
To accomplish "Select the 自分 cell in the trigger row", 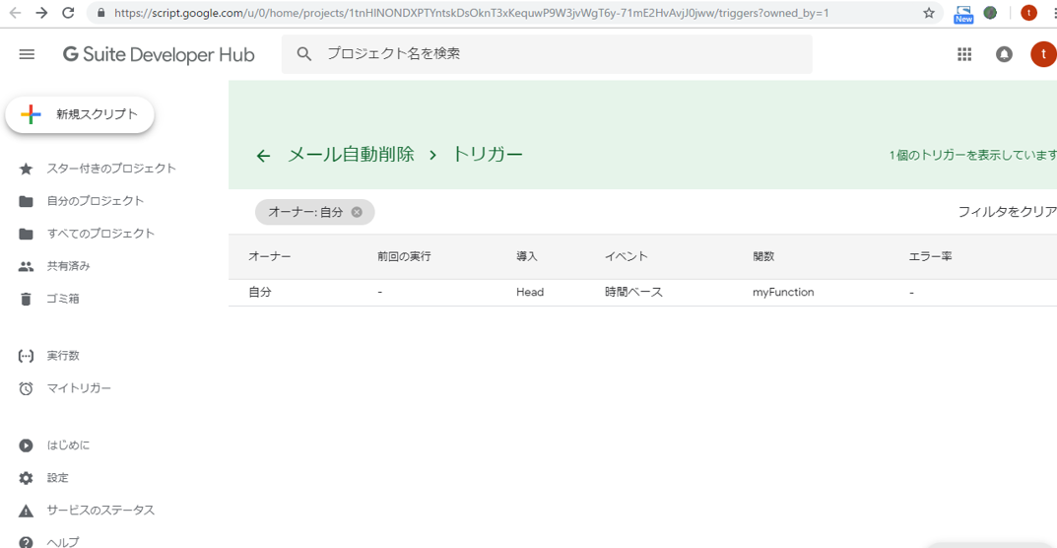I will (x=260, y=292).
